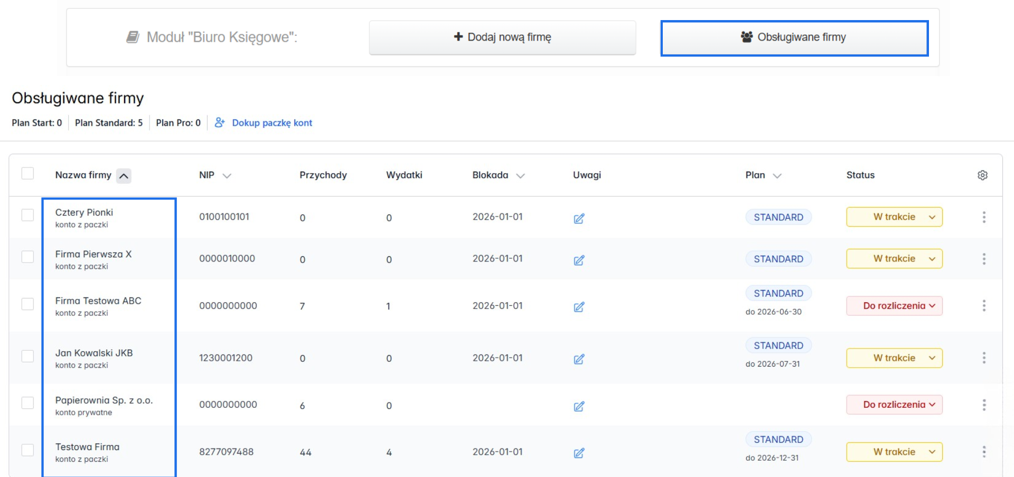Select all companies with header checkbox
Viewport: 1014px width, 477px height.
[27, 174]
